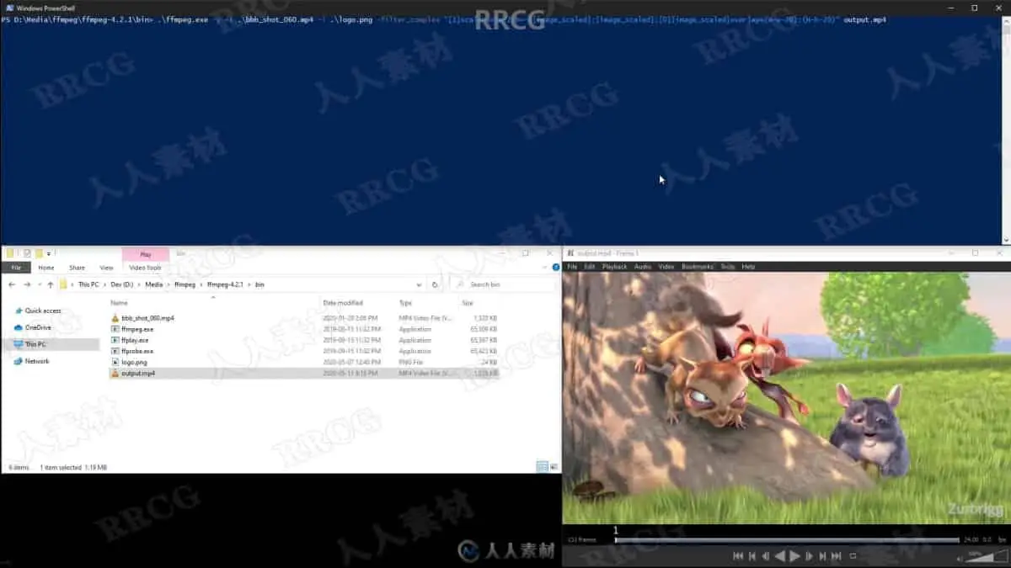Viewport: 1011px width, 568px height.
Task: Open the player Tools menu
Action: tap(727, 267)
